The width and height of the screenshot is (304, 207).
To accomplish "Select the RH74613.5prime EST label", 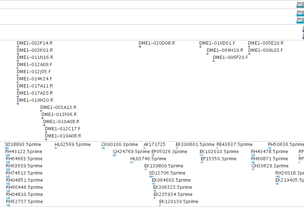I will [x=24, y=173].
